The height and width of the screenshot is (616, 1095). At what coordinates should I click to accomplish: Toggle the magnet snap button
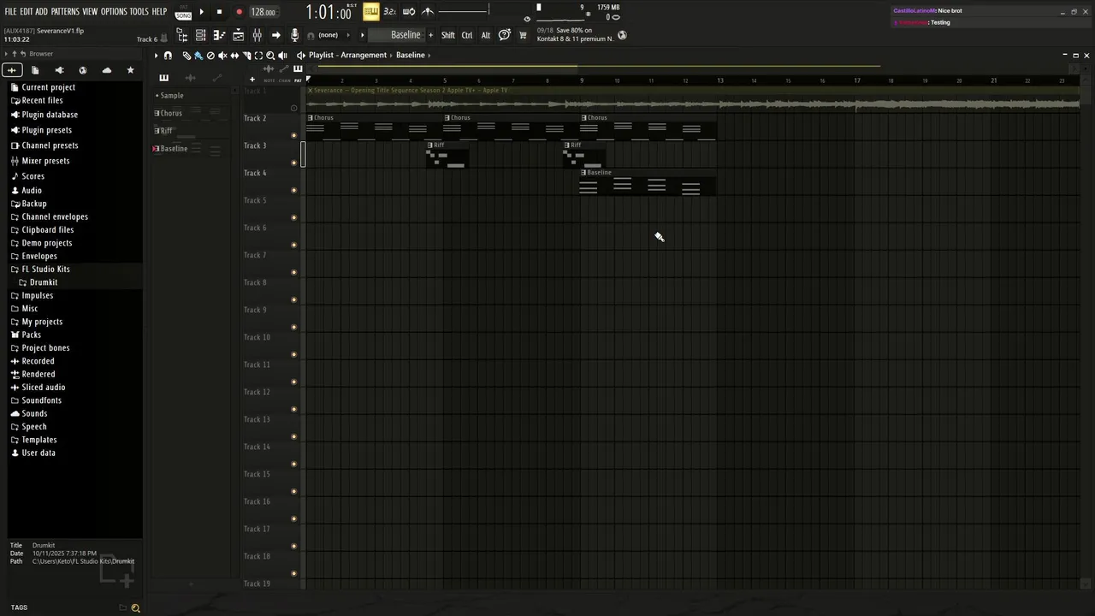click(168, 56)
